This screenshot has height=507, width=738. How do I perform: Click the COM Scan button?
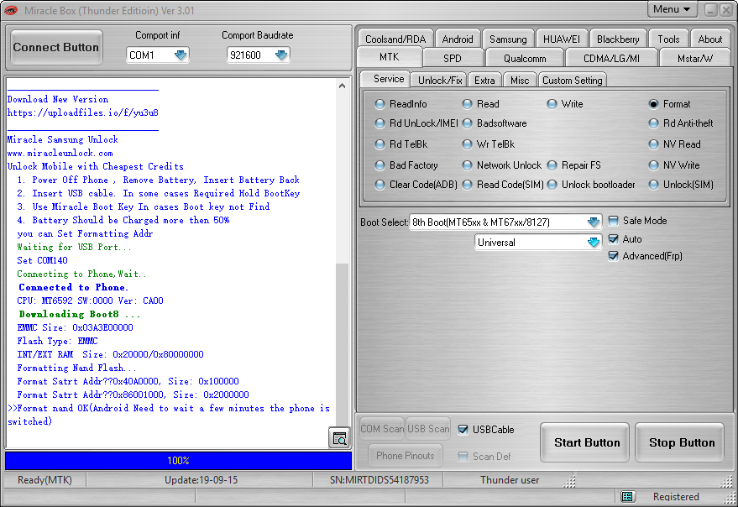(x=382, y=429)
